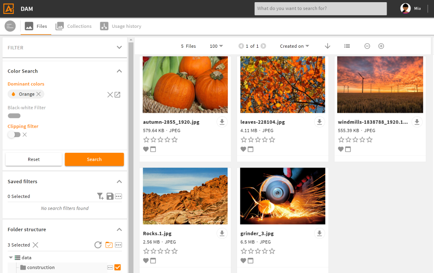Open the grinder sparks thumbnail
The height and width of the screenshot is (273, 434).
283,196
